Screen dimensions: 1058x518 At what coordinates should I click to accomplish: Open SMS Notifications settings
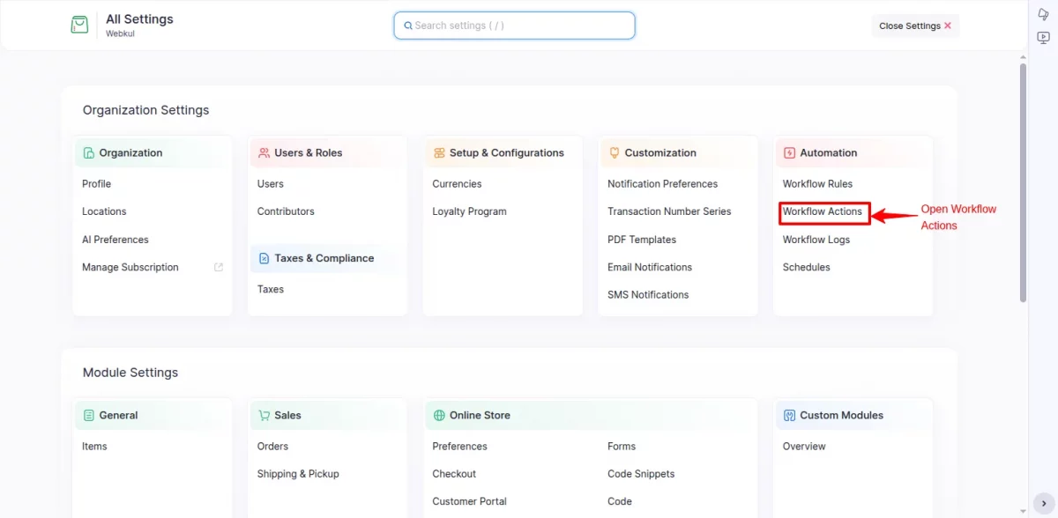(x=648, y=295)
